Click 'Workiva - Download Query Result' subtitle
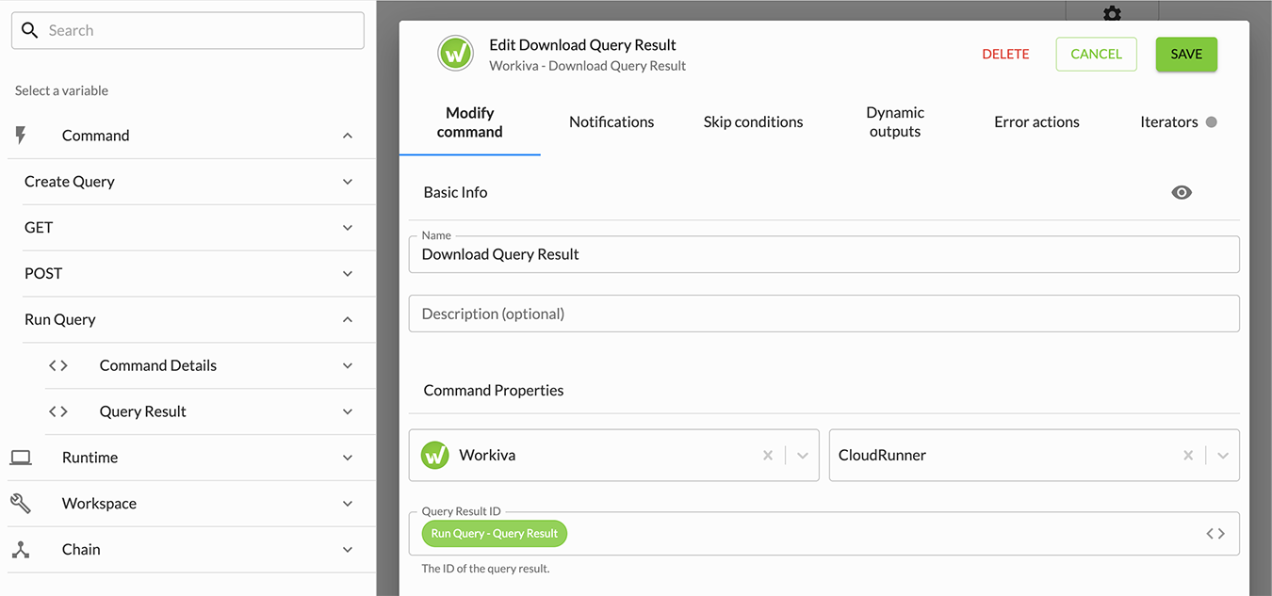Viewport: 1272px width, 596px height. (588, 66)
